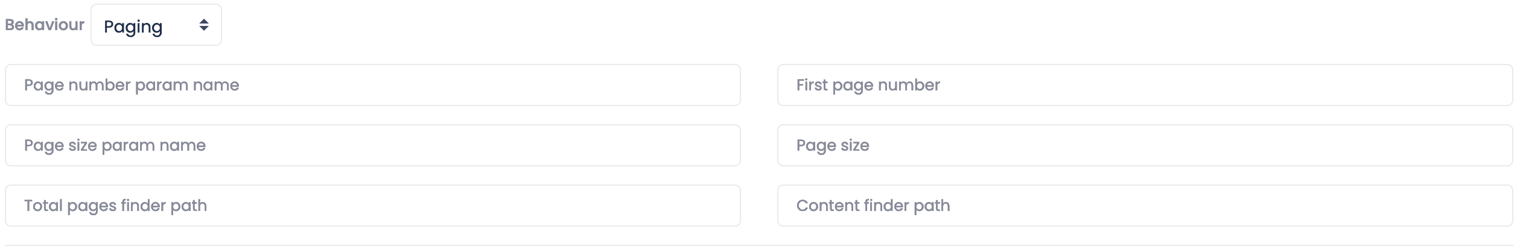Click the Page number param name field
The height and width of the screenshot is (252, 1523).
pyautogui.click(x=372, y=85)
